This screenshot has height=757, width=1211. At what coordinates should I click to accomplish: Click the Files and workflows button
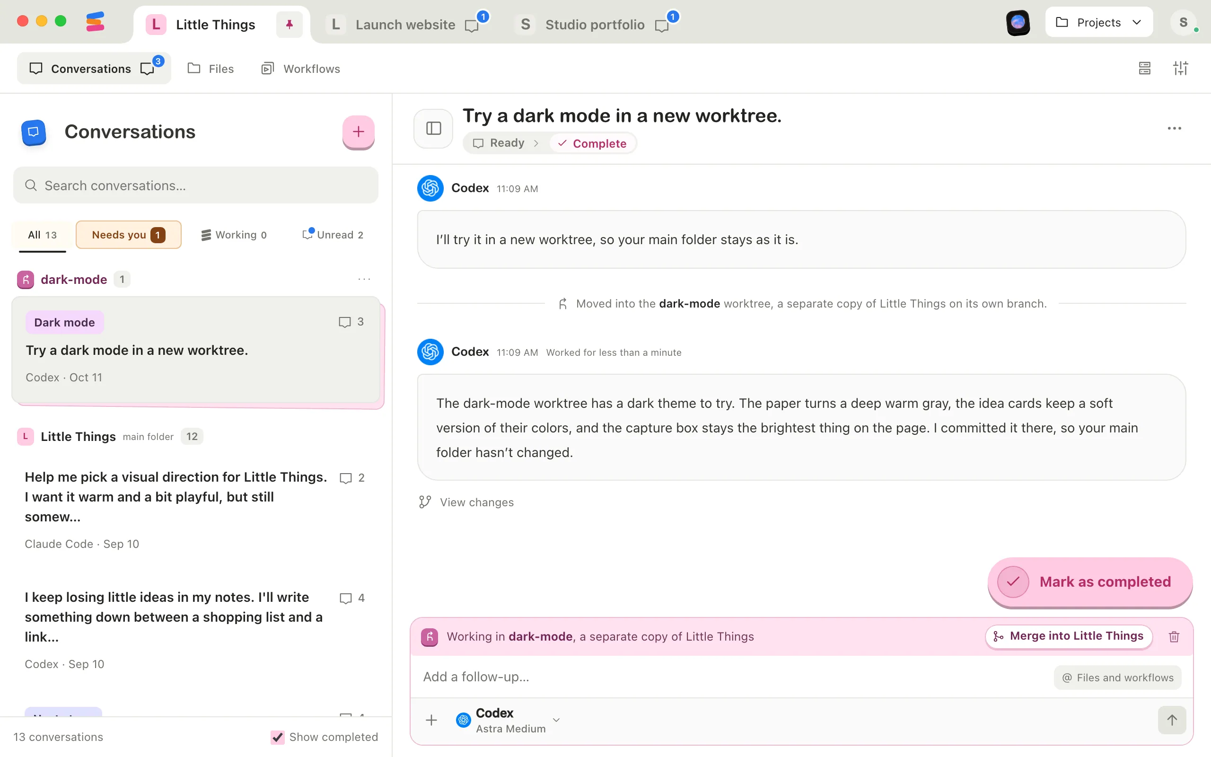click(x=1117, y=678)
